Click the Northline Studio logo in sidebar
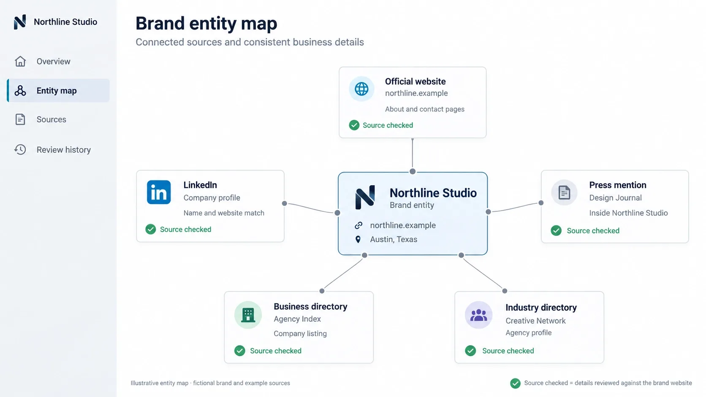This screenshot has width=706, height=397. coord(20,22)
